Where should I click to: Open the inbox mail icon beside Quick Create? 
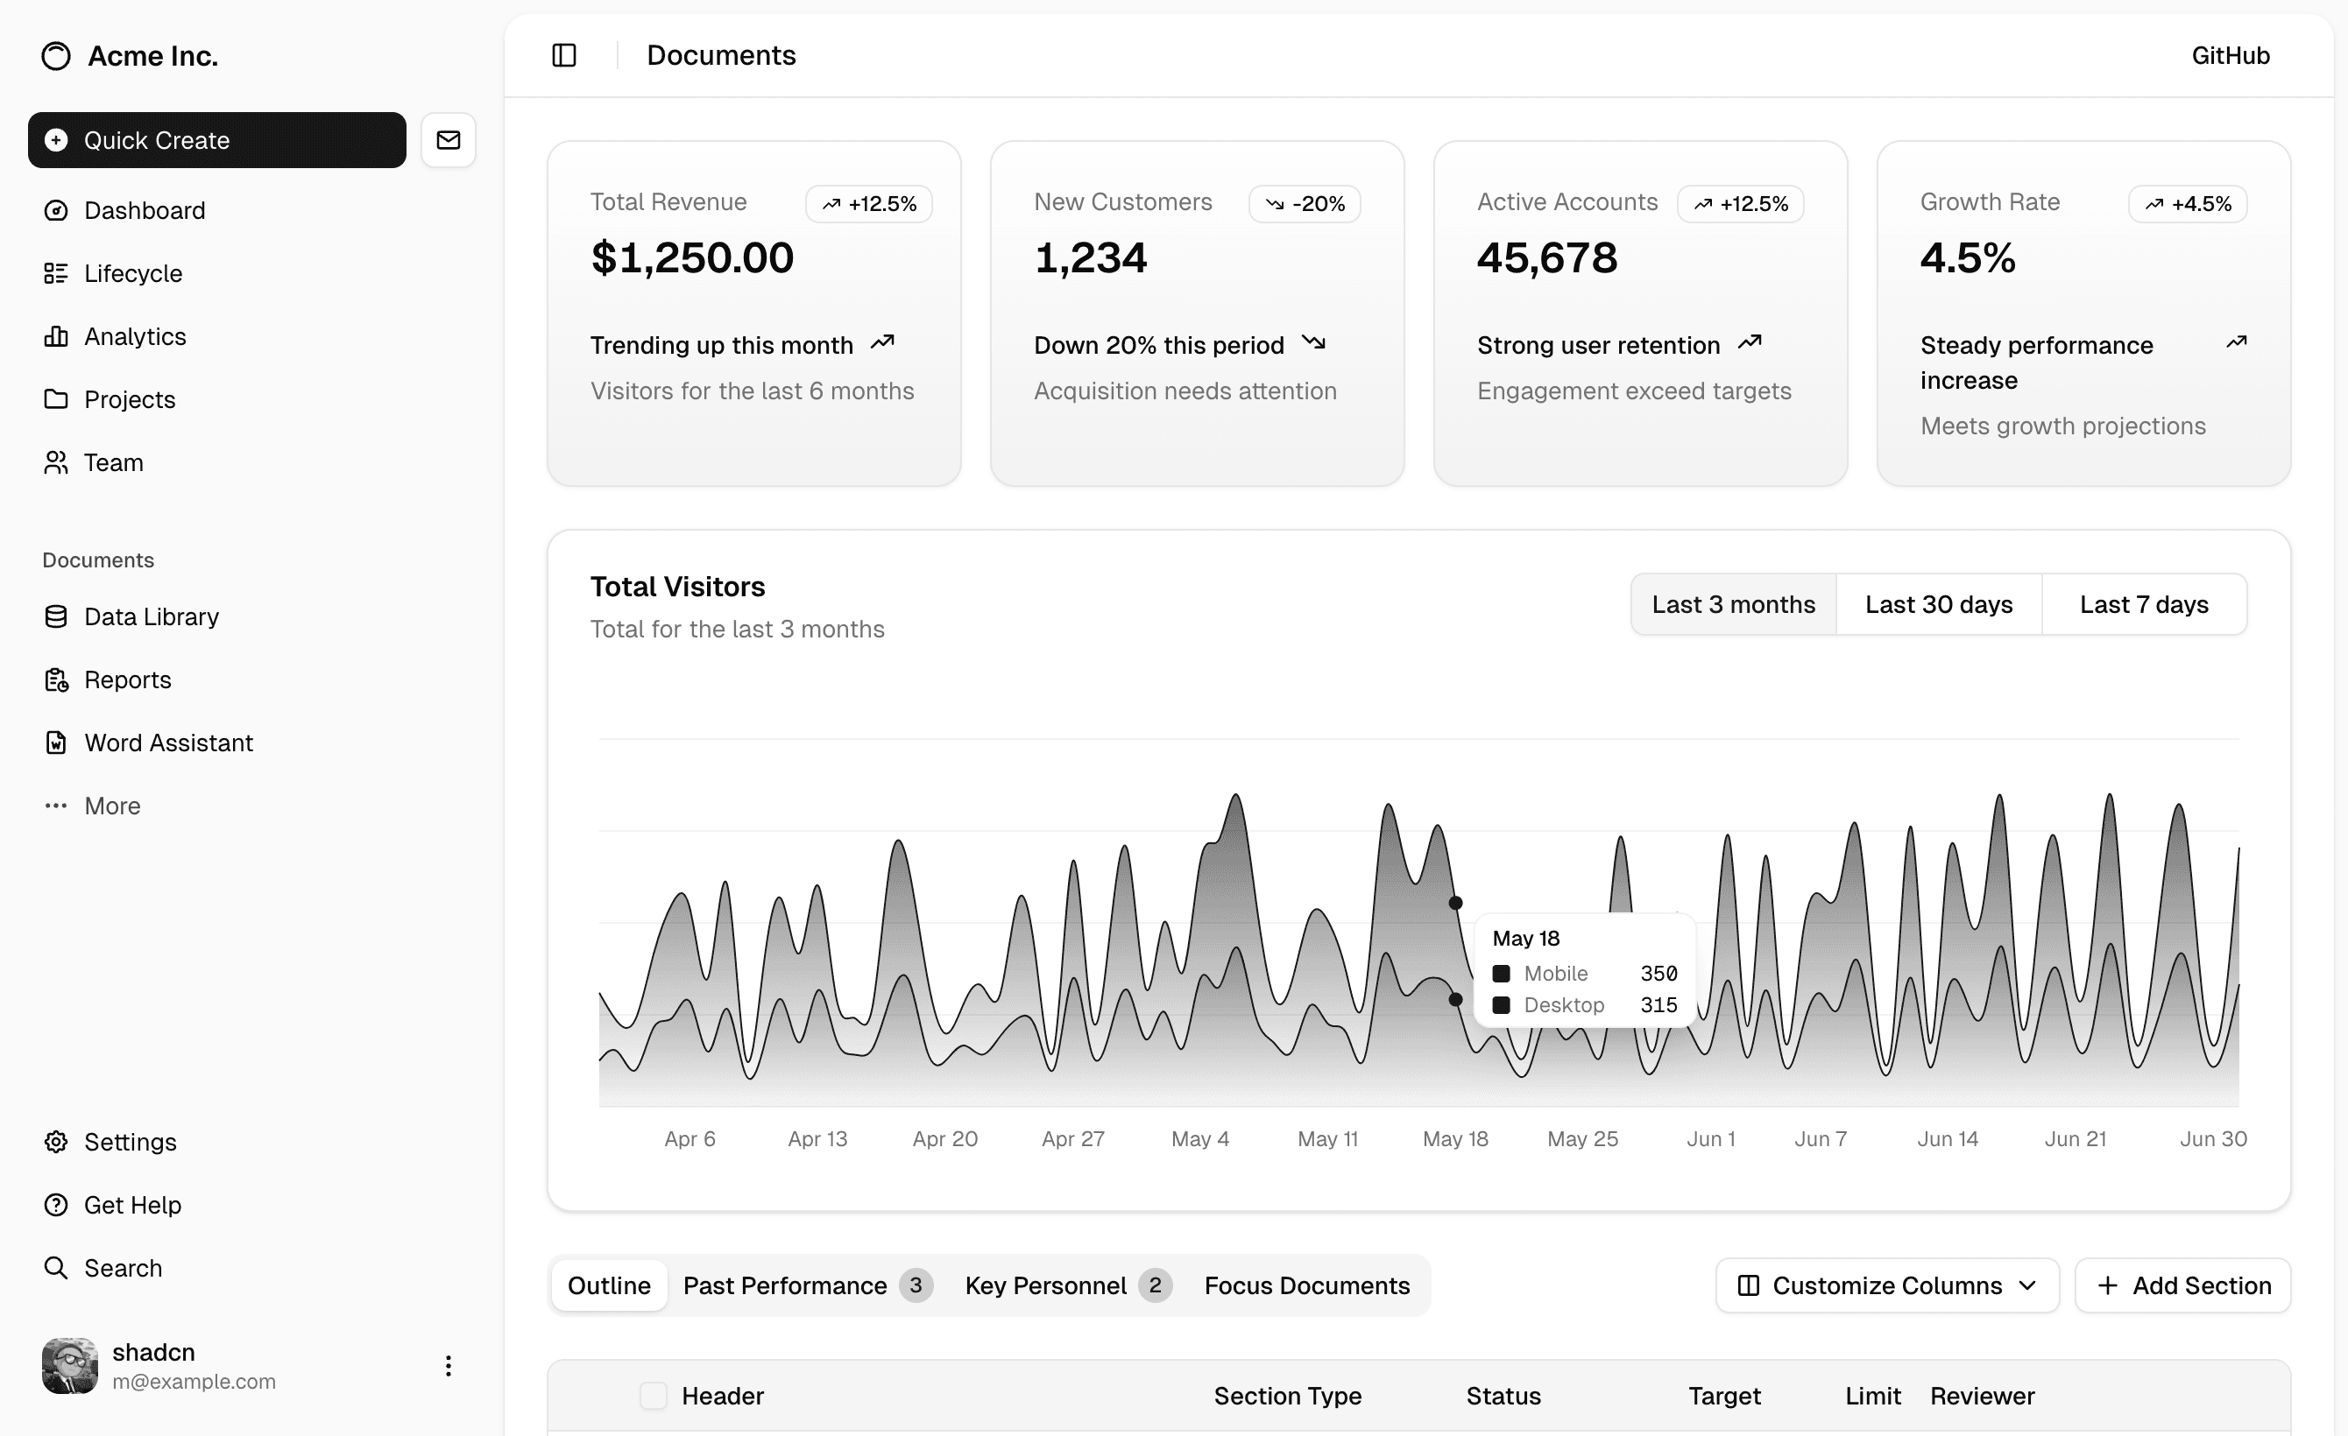coord(448,140)
